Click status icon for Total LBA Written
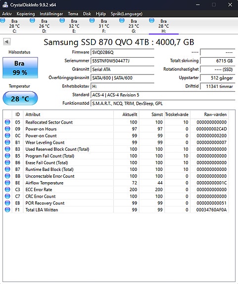Viewport: 238px width, 284px height. tap(7, 210)
